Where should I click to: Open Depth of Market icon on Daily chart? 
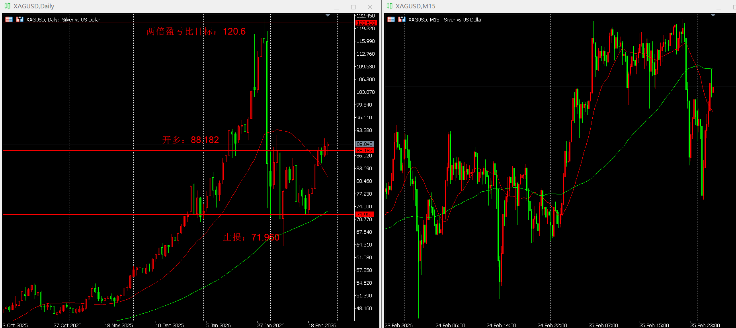click(x=20, y=19)
